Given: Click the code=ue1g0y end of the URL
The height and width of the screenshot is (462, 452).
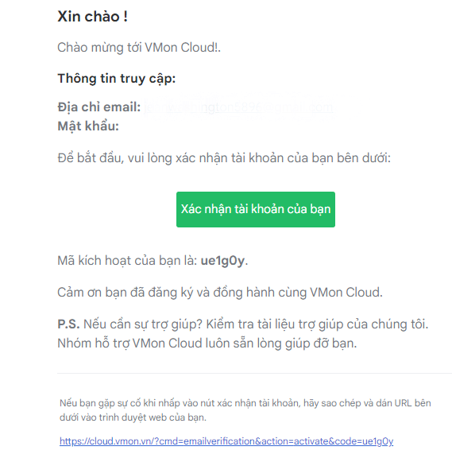Looking at the screenshot, I should [364, 441].
